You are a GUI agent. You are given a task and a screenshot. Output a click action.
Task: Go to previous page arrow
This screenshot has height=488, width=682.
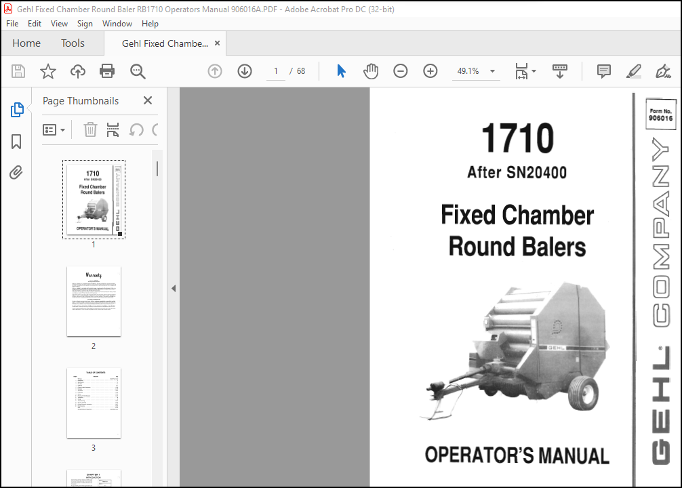[215, 71]
